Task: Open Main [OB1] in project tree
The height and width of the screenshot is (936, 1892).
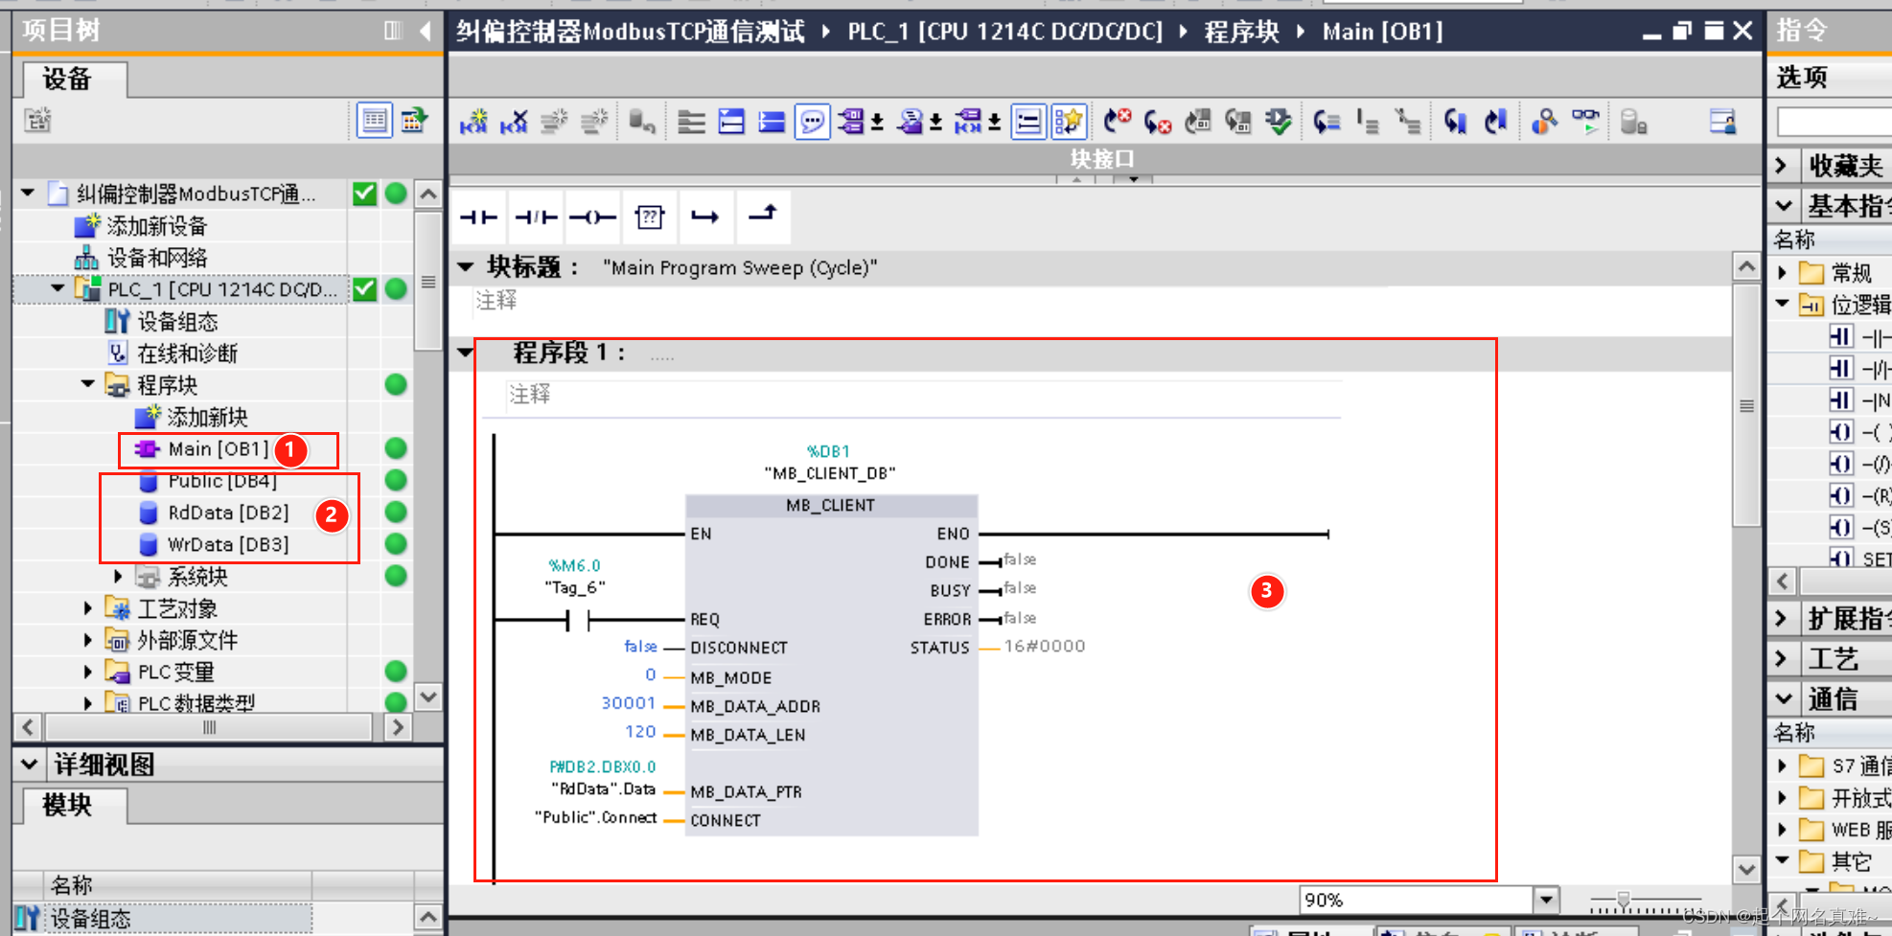Action: [218, 448]
